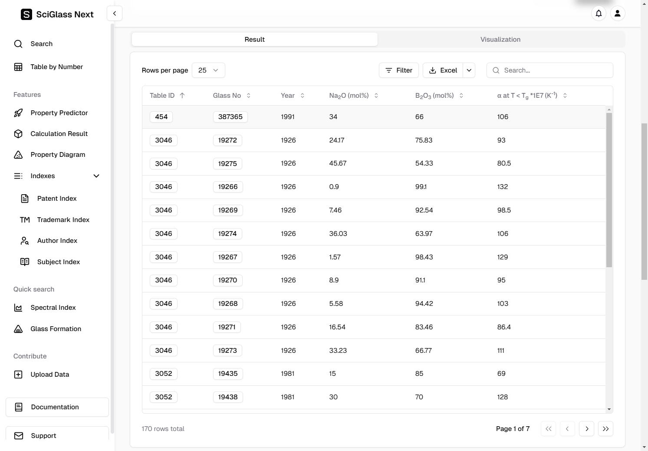Collapse the sidebar with the chevron button

pyautogui.click(x=115, y=13)
